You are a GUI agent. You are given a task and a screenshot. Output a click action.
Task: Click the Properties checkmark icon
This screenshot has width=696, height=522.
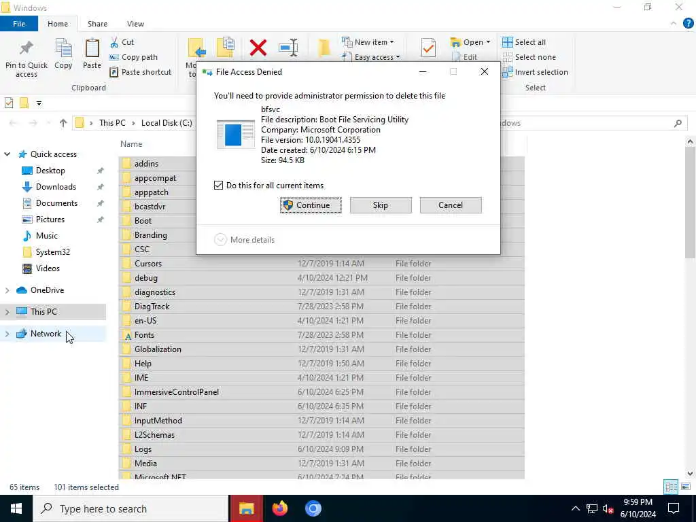(x=428, y=48)
